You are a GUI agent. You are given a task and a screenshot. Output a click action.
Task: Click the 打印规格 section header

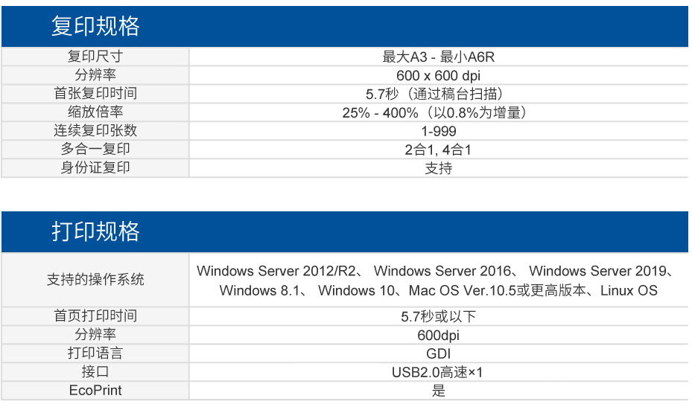tap(95, 231)
